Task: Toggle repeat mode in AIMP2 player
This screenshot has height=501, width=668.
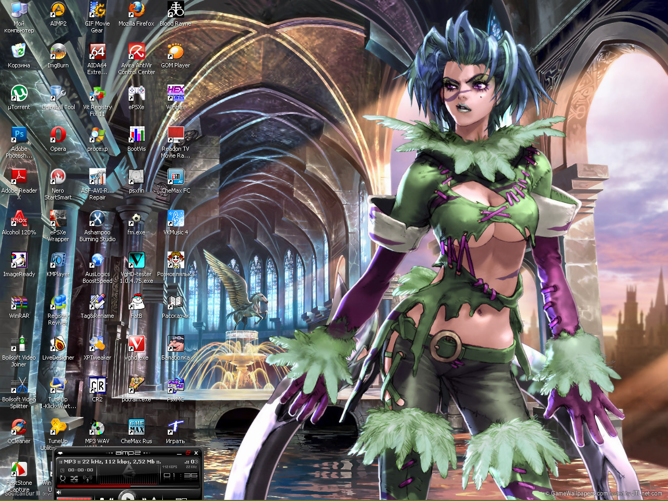Action: tap(63, 478)
